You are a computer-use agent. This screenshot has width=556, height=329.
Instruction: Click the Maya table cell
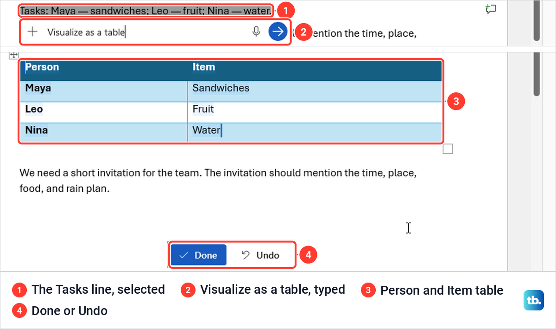(x=104, y=91)
